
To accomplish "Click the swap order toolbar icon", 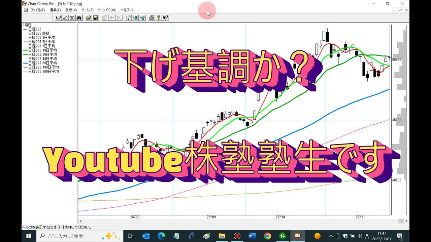I will (128, 18).
